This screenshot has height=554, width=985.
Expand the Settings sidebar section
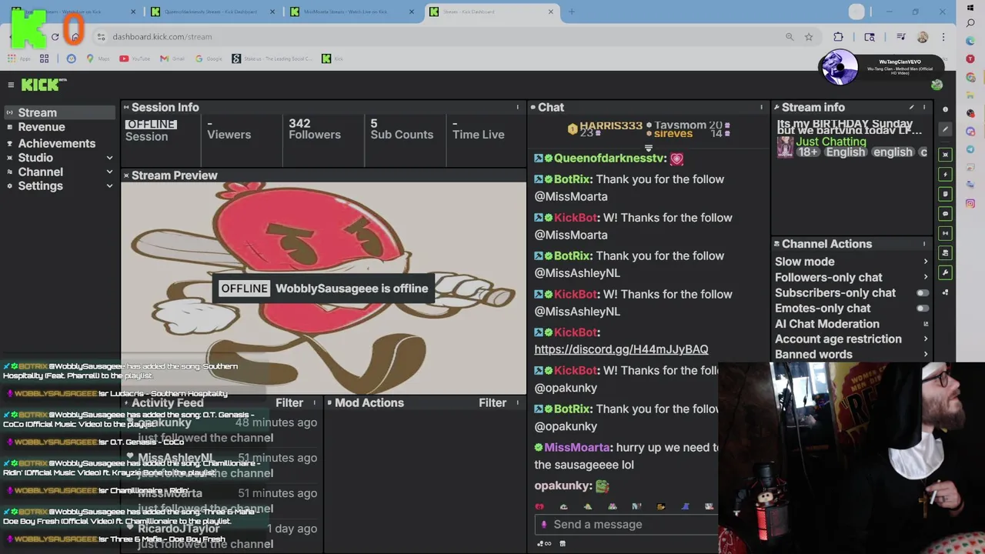click(x=60, y=186)
